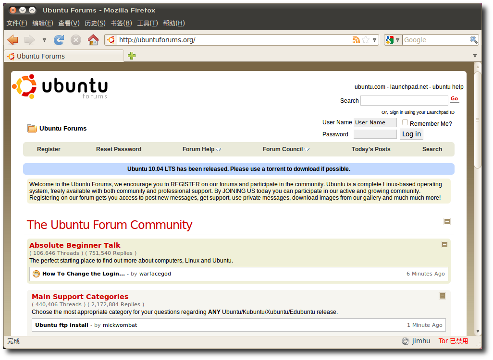
Task: Open the 编辑(E) menu
Action: [43, 23]
